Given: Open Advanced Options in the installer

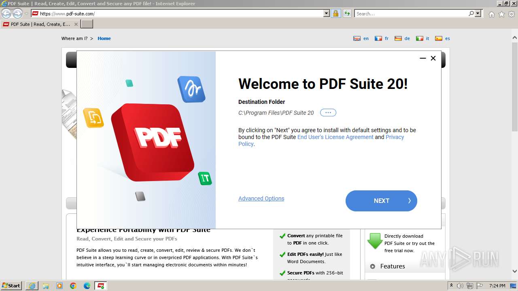Looking at the screenshot, I should pos(261,198).
